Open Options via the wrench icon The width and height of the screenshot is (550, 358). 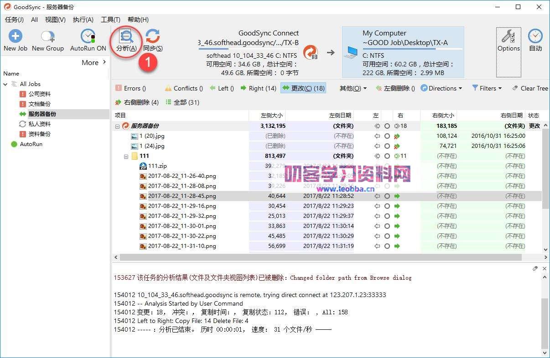point(508,36)
